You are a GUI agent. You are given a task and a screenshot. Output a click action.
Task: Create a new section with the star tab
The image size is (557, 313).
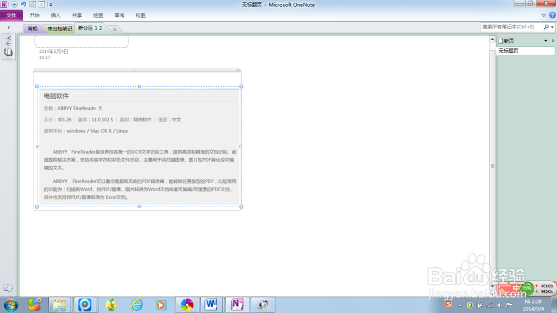[x=114, y=29]
